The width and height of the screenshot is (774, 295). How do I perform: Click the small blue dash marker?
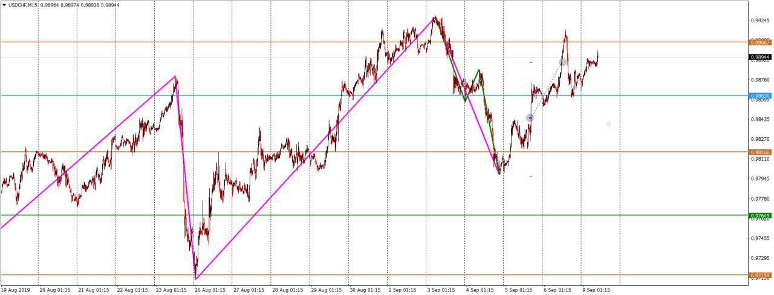coord(531,62)
